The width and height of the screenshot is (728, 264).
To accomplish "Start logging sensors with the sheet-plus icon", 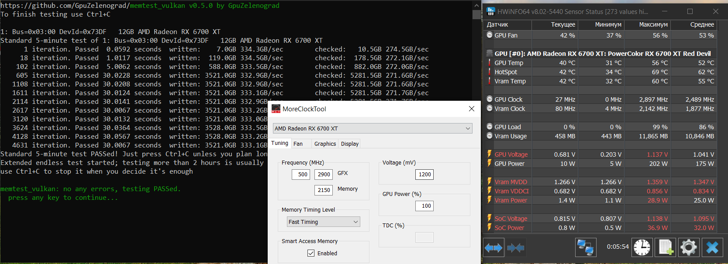I will coord(665,247).
